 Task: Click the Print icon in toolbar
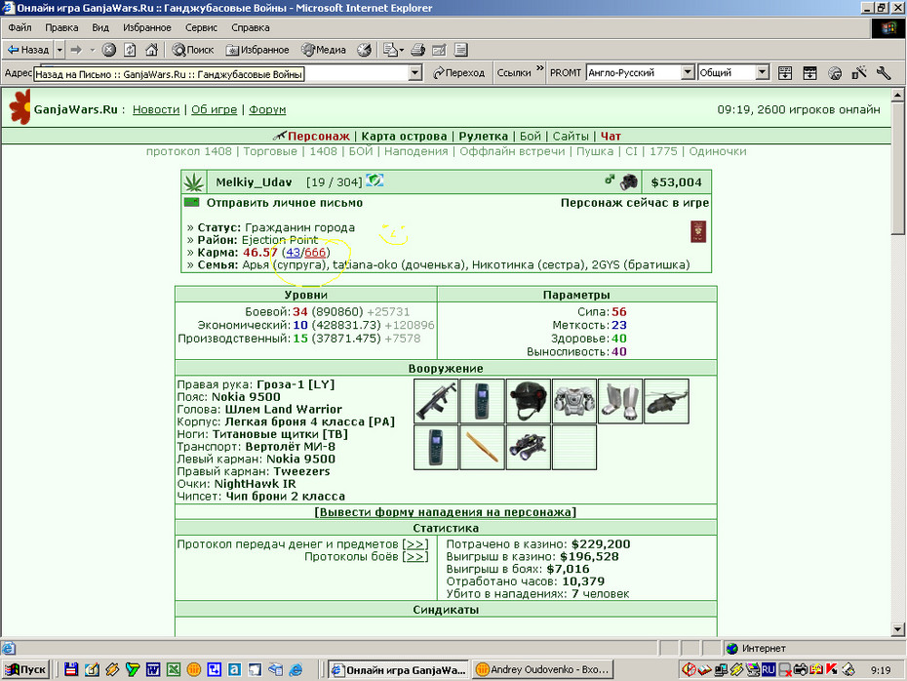[x=417, y=50]
